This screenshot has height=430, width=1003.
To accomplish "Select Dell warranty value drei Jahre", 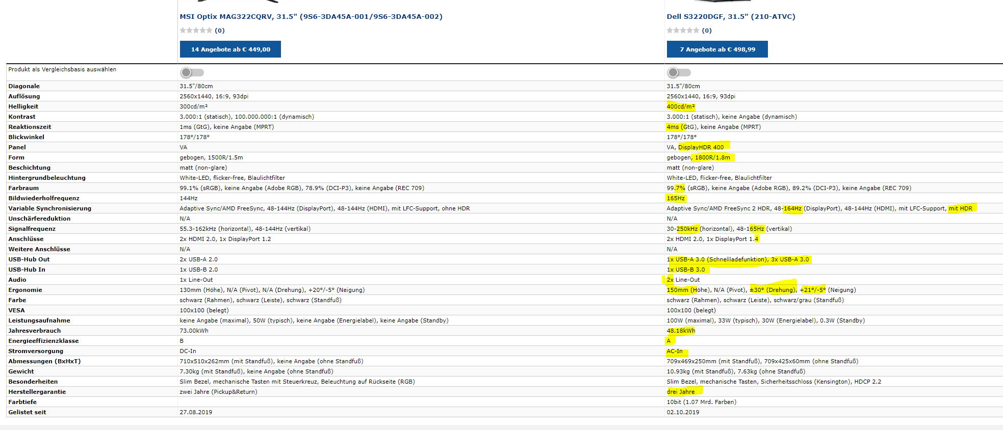I will point(681,392).
